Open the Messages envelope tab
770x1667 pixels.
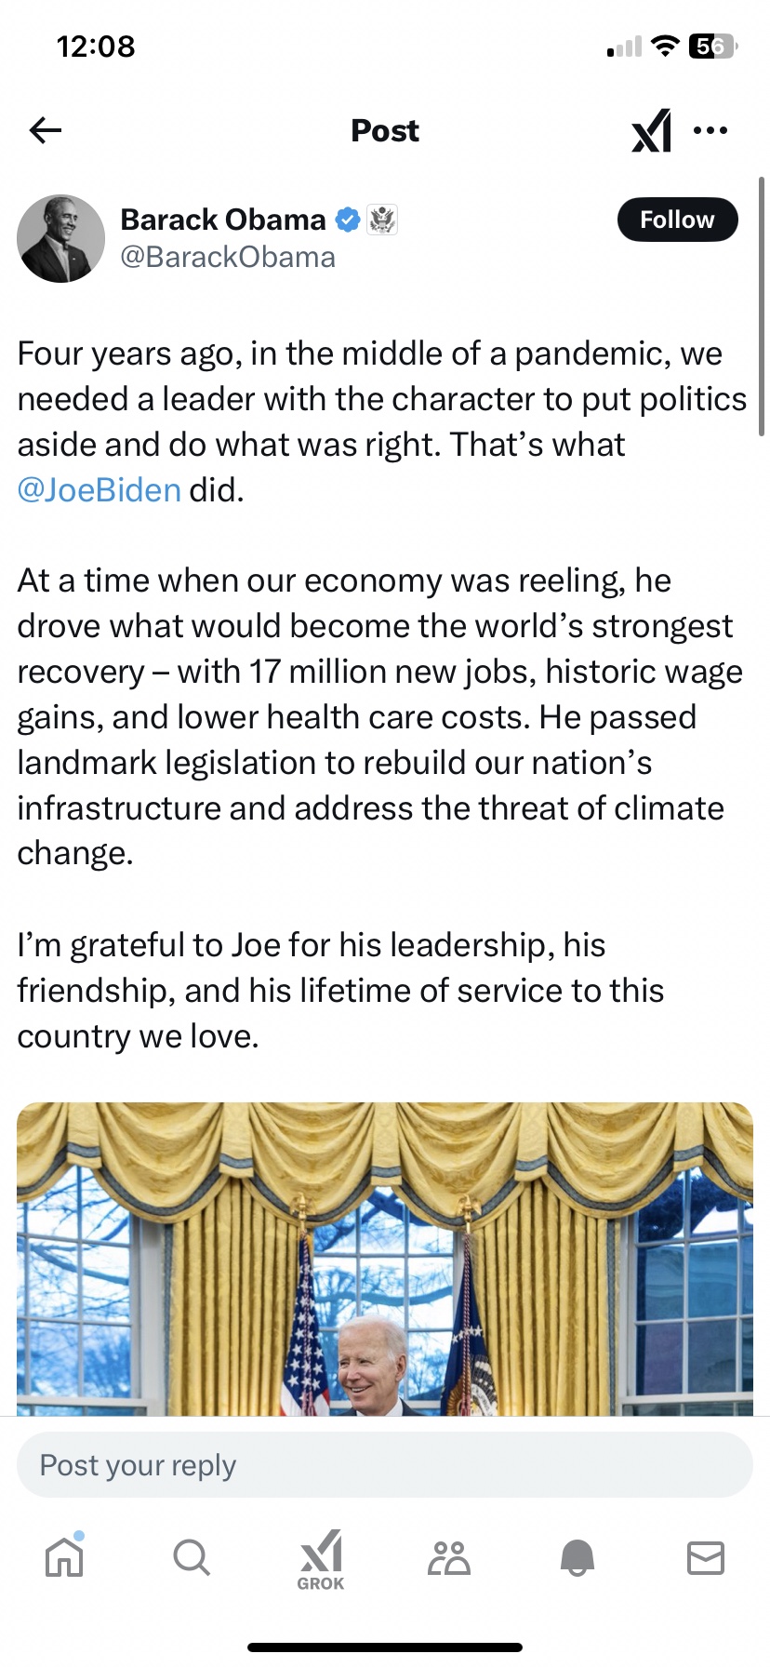coord(705,1556)
